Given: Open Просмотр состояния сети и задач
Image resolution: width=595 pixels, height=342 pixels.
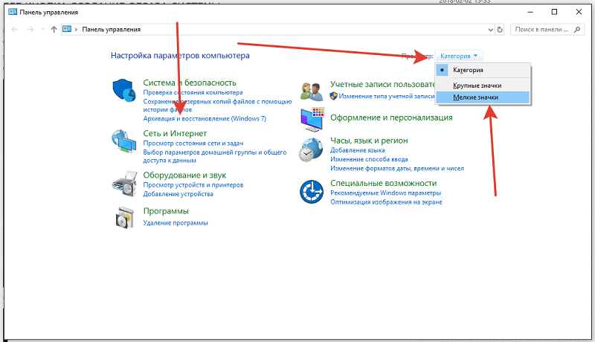Looking at the screenshot, I should [x=193, y=143].
